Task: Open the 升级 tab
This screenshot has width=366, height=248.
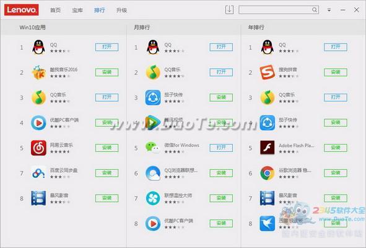Action: click(121, 10)
